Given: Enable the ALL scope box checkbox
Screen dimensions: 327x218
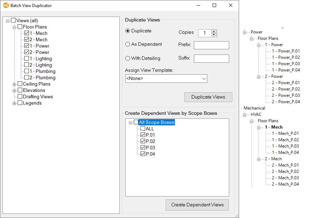Looking at the screenshot, I should pyautogui.click(x=143, y=129).
